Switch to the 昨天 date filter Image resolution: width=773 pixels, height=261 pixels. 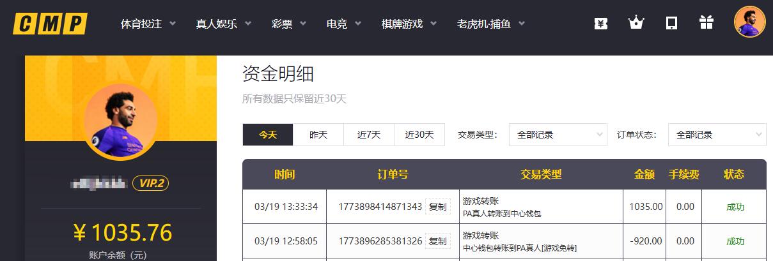point(318,135)
